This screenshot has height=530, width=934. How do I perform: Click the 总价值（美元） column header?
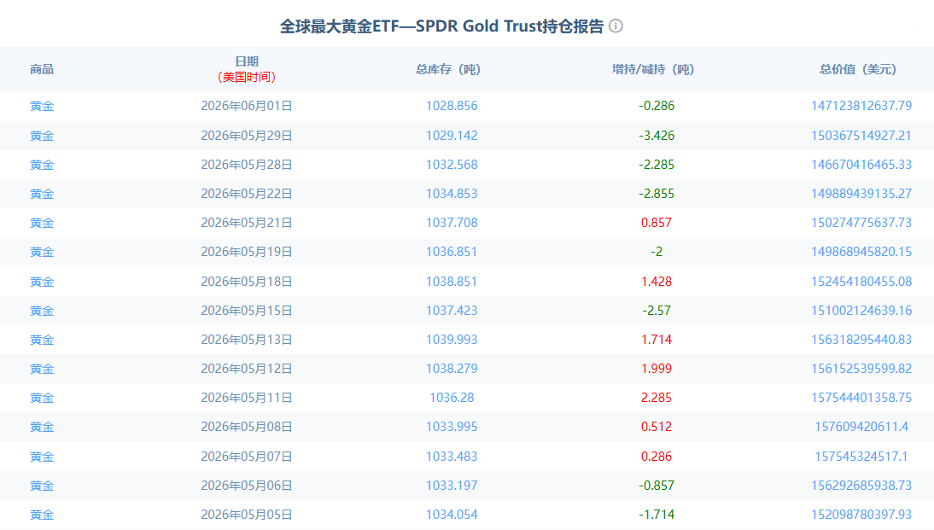(858, 70)
